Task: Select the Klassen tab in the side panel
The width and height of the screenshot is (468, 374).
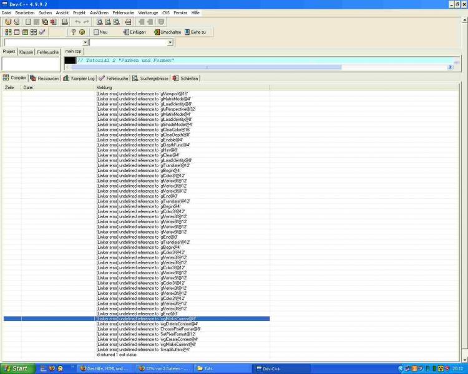Action: 26,52
